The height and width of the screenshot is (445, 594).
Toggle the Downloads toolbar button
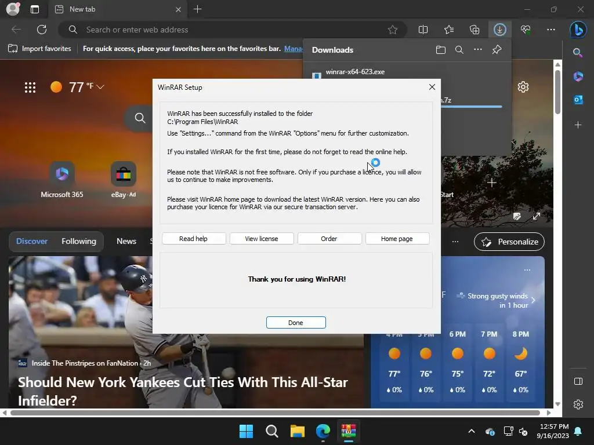[x=499, y=30]
